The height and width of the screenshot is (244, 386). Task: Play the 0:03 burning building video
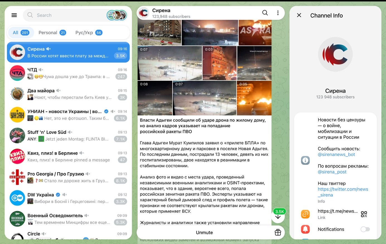[x=219, y=63]
